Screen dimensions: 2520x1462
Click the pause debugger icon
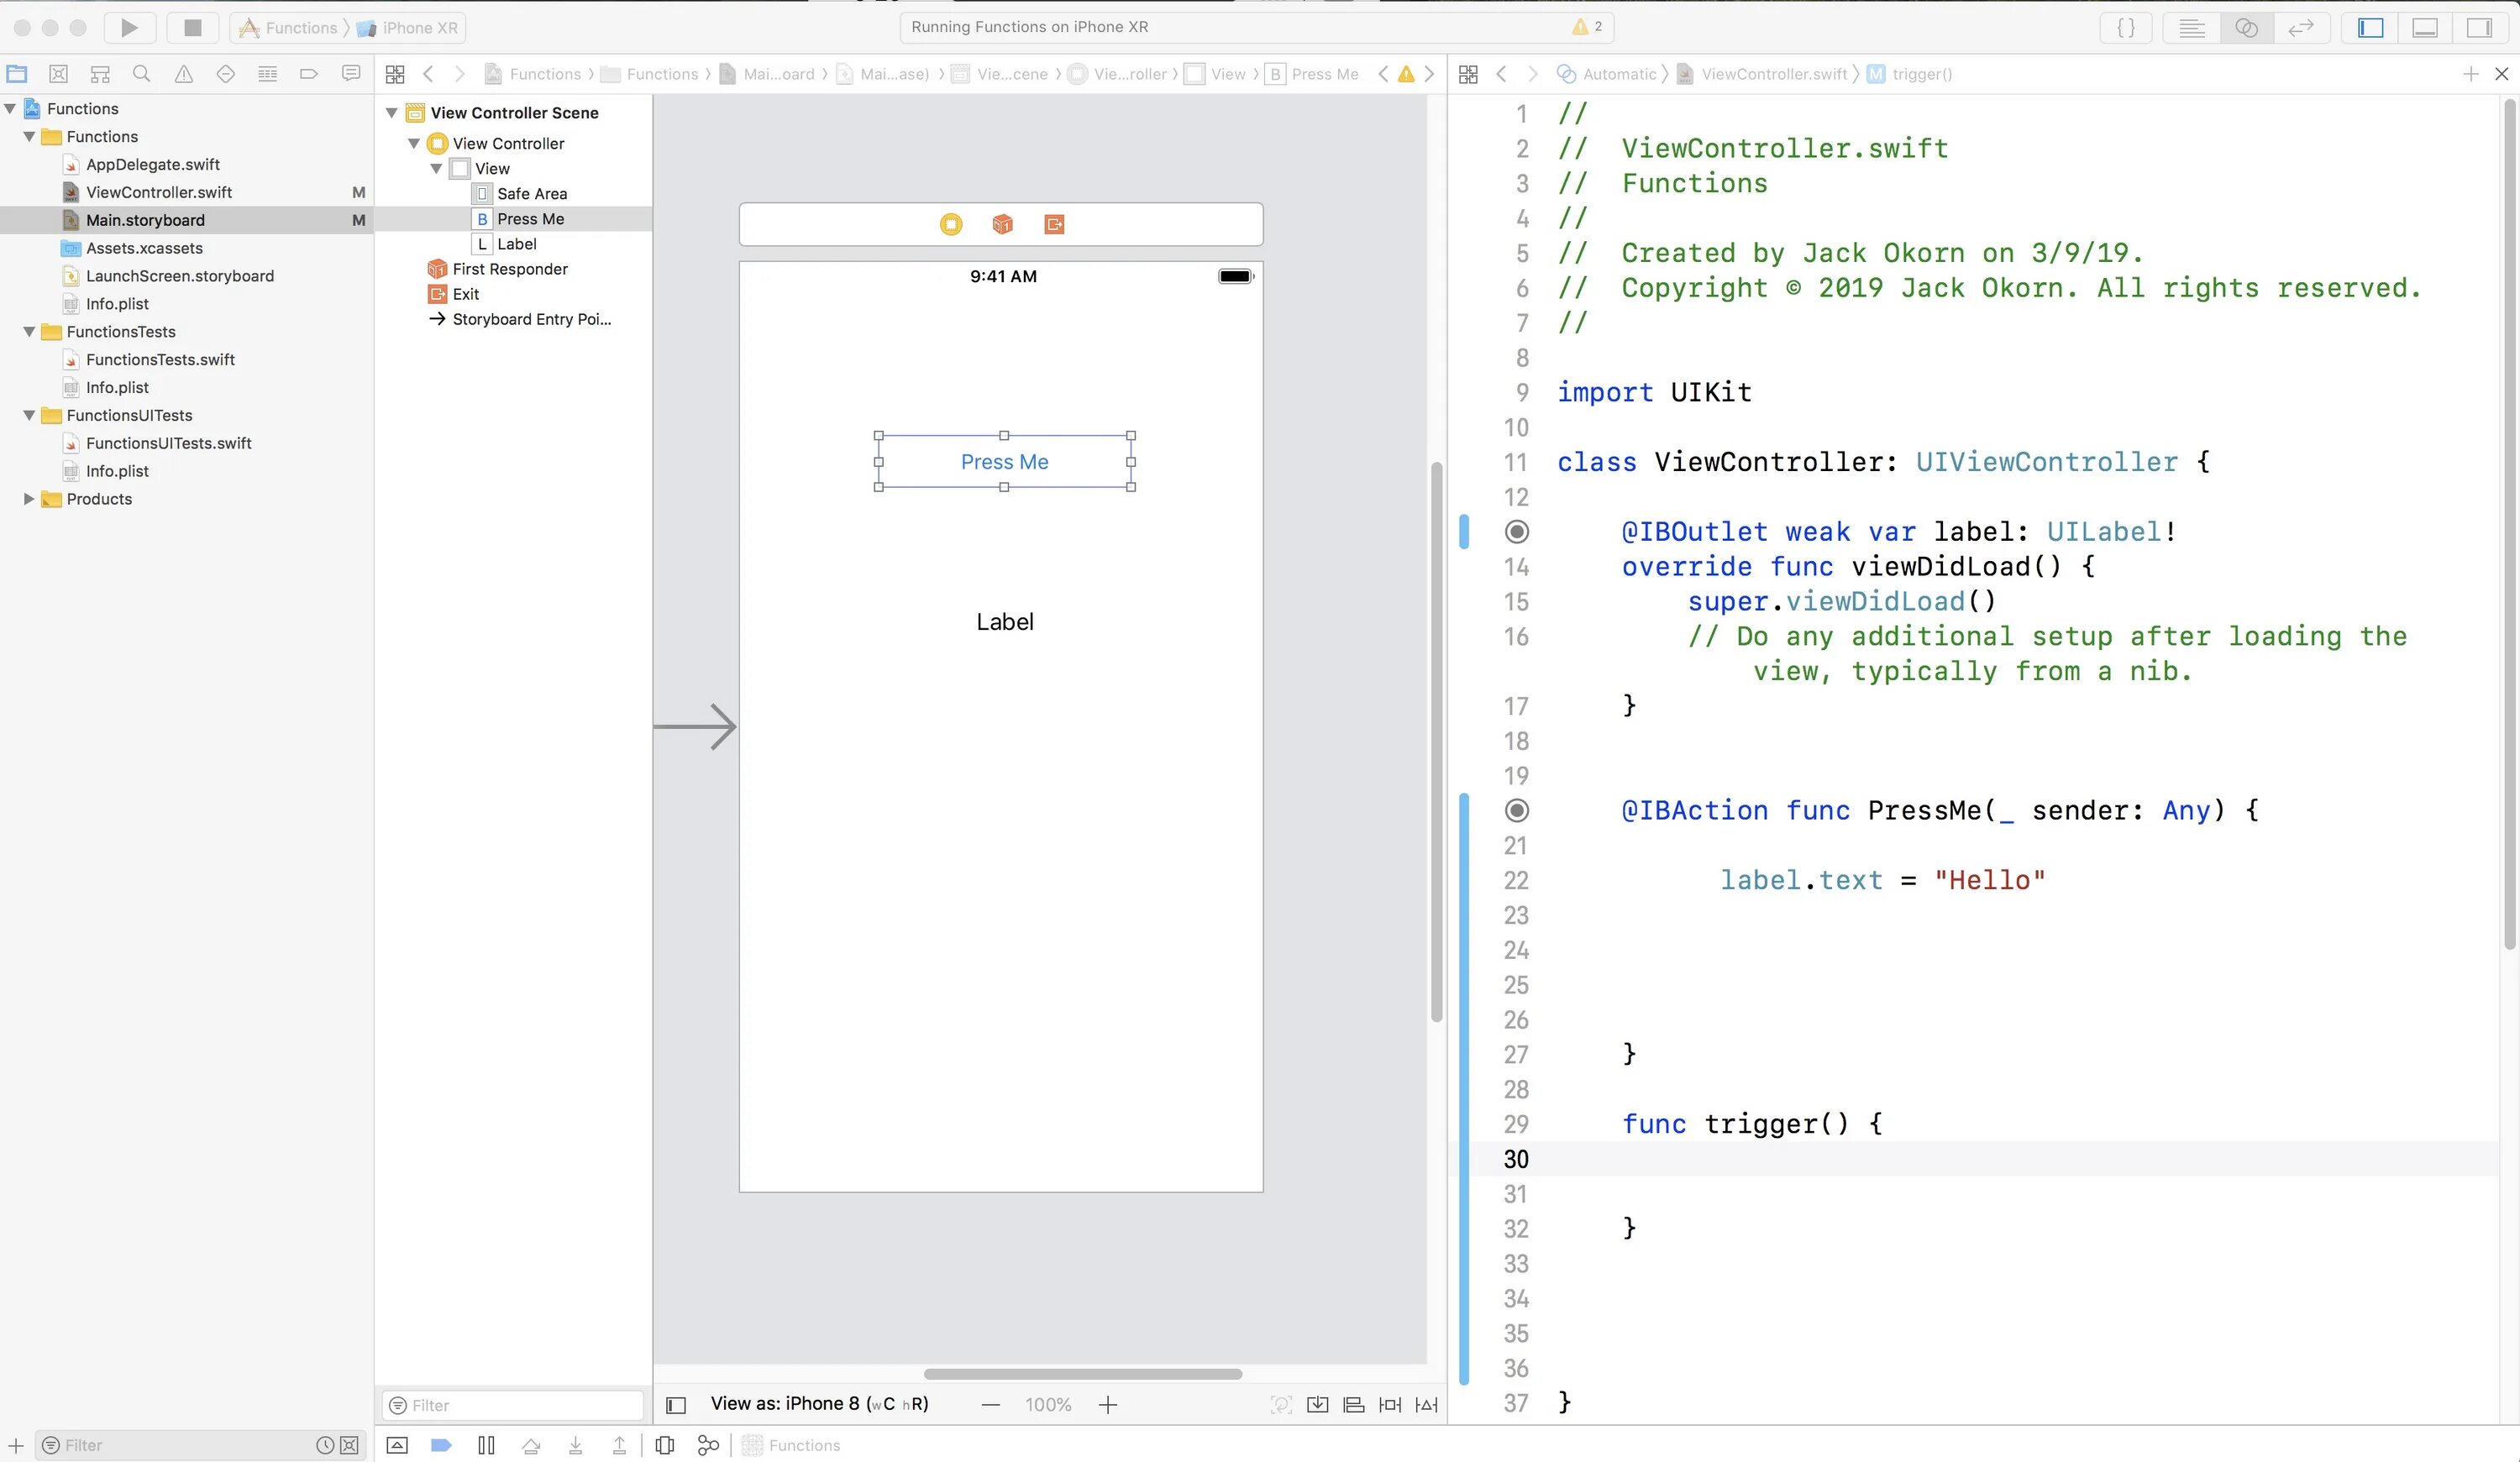click(486, 1445)
